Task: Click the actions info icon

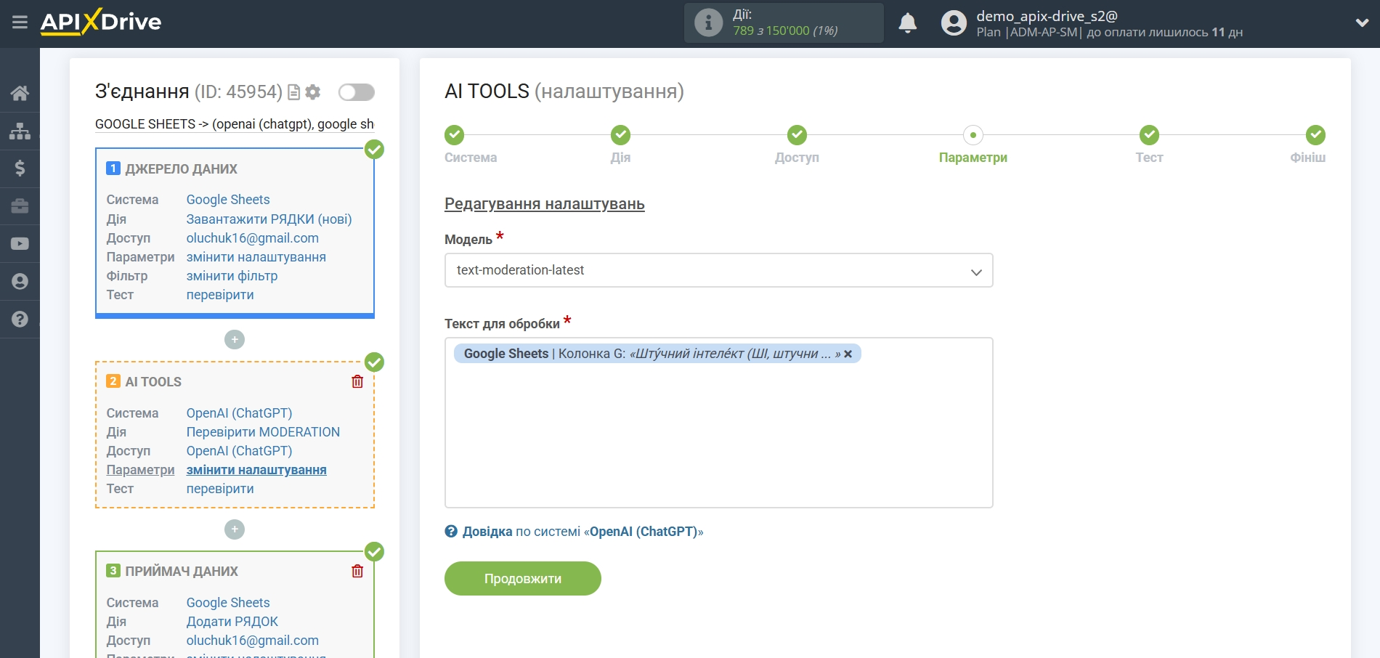Action: pyautogui.click(x=708, y=23)
